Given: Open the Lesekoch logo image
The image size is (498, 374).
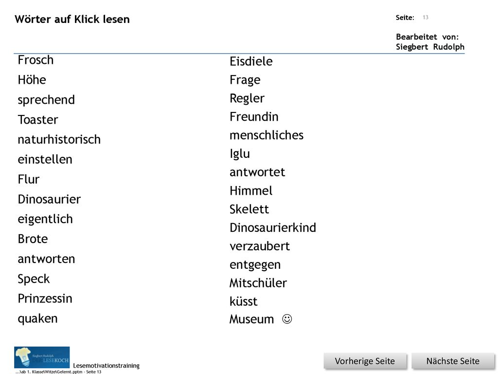Looking at the screenshot, I should 42,357.
